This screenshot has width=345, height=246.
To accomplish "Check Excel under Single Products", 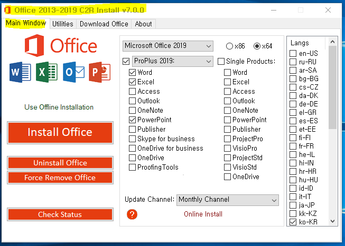I will 227,82.
